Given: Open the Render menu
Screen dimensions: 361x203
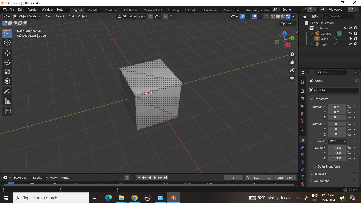Looking at the screenshot, I should pyautogui.click(x=33, y=10).
